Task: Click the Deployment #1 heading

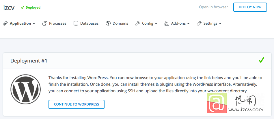Action: 29,61
